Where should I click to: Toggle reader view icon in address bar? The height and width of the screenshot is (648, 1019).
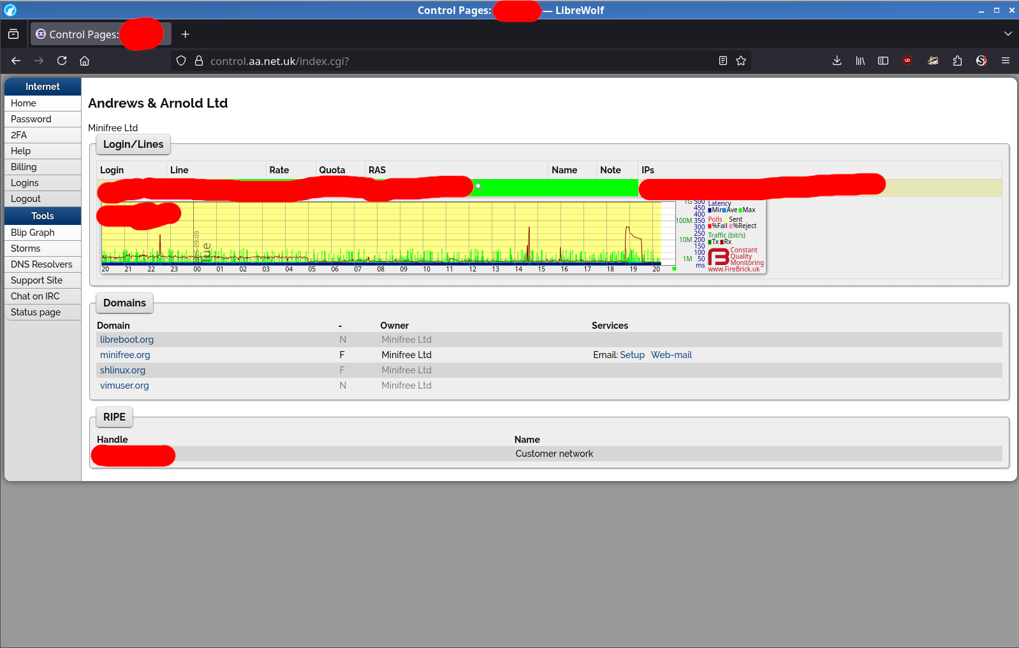[x=722, y=61]
